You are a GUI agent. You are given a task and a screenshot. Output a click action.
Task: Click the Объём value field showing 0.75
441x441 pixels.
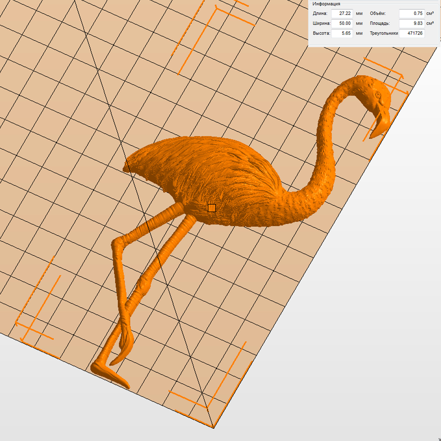tap(412, 14)
